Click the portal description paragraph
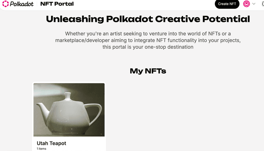The width and height of the screenshot is (264, 151). pyautogui.click(x=148, y=40)
